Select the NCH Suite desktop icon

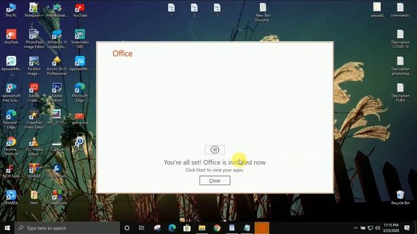tap(11, 171)
